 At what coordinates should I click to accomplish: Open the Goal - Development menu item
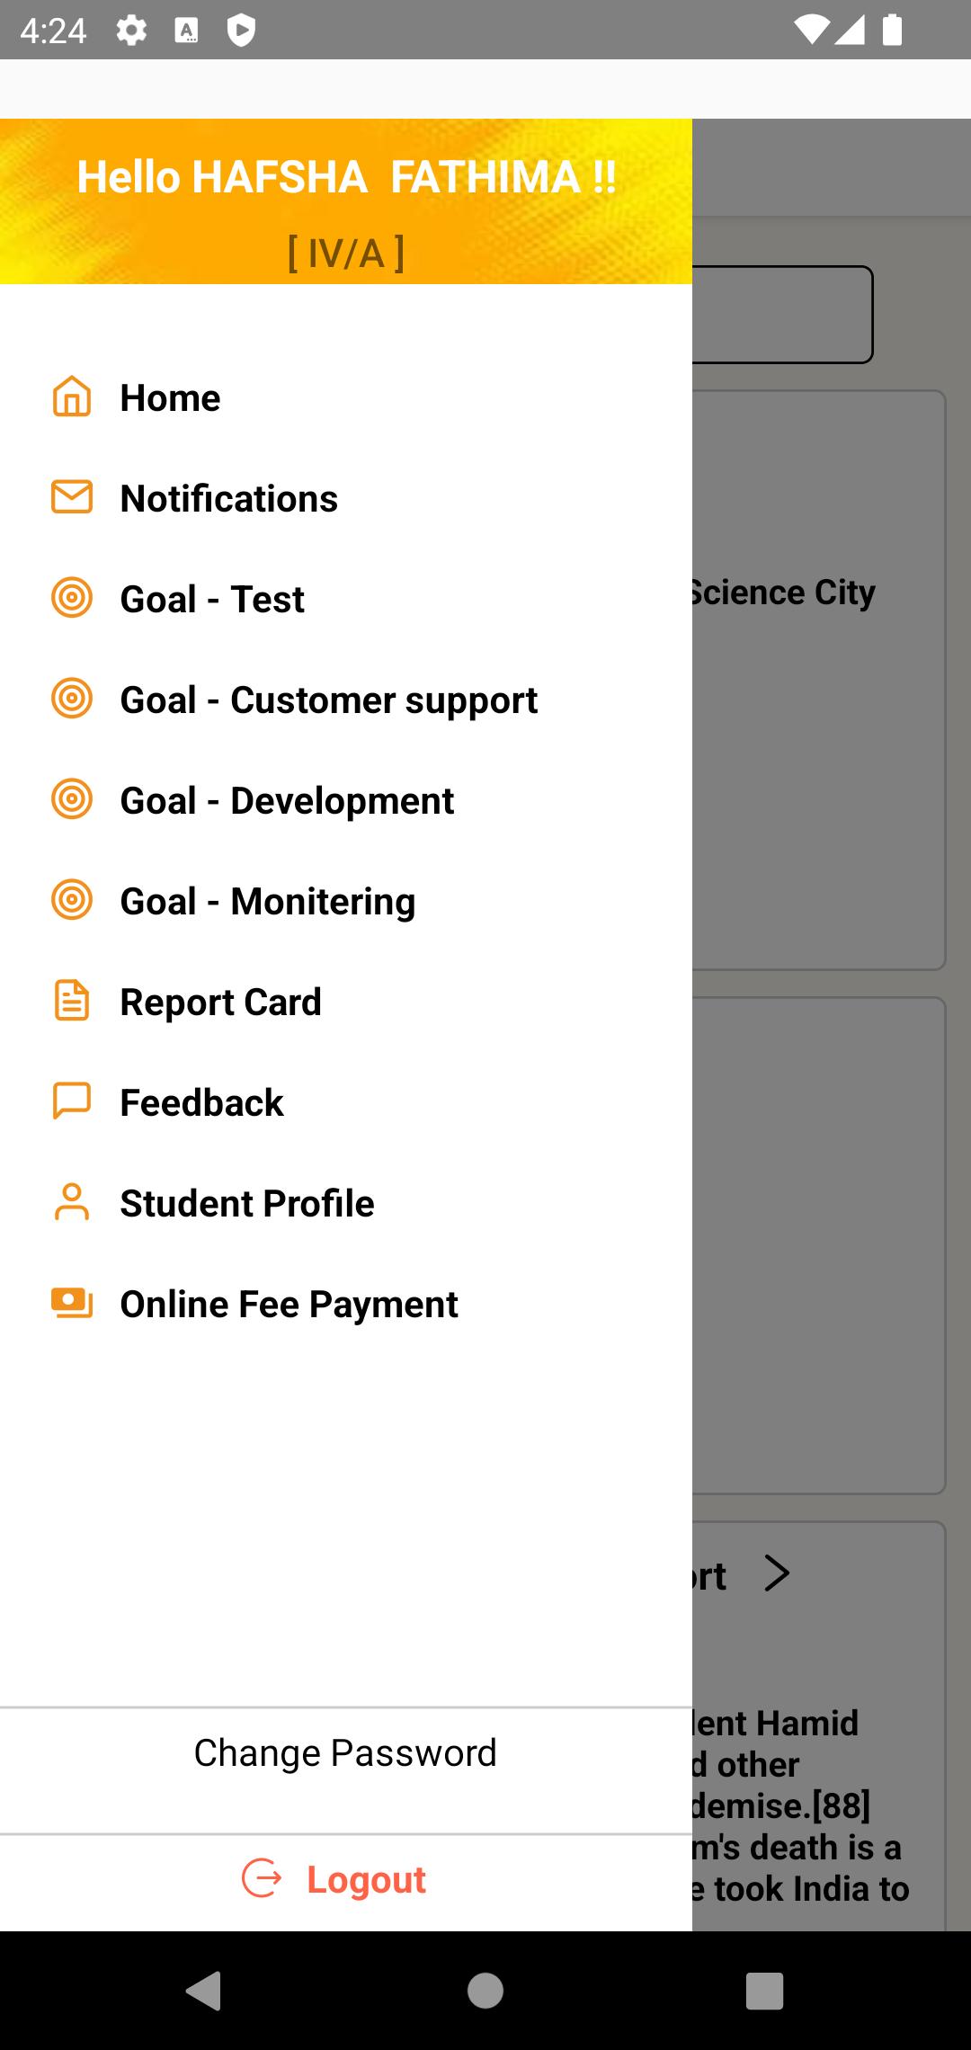(287, 800)
